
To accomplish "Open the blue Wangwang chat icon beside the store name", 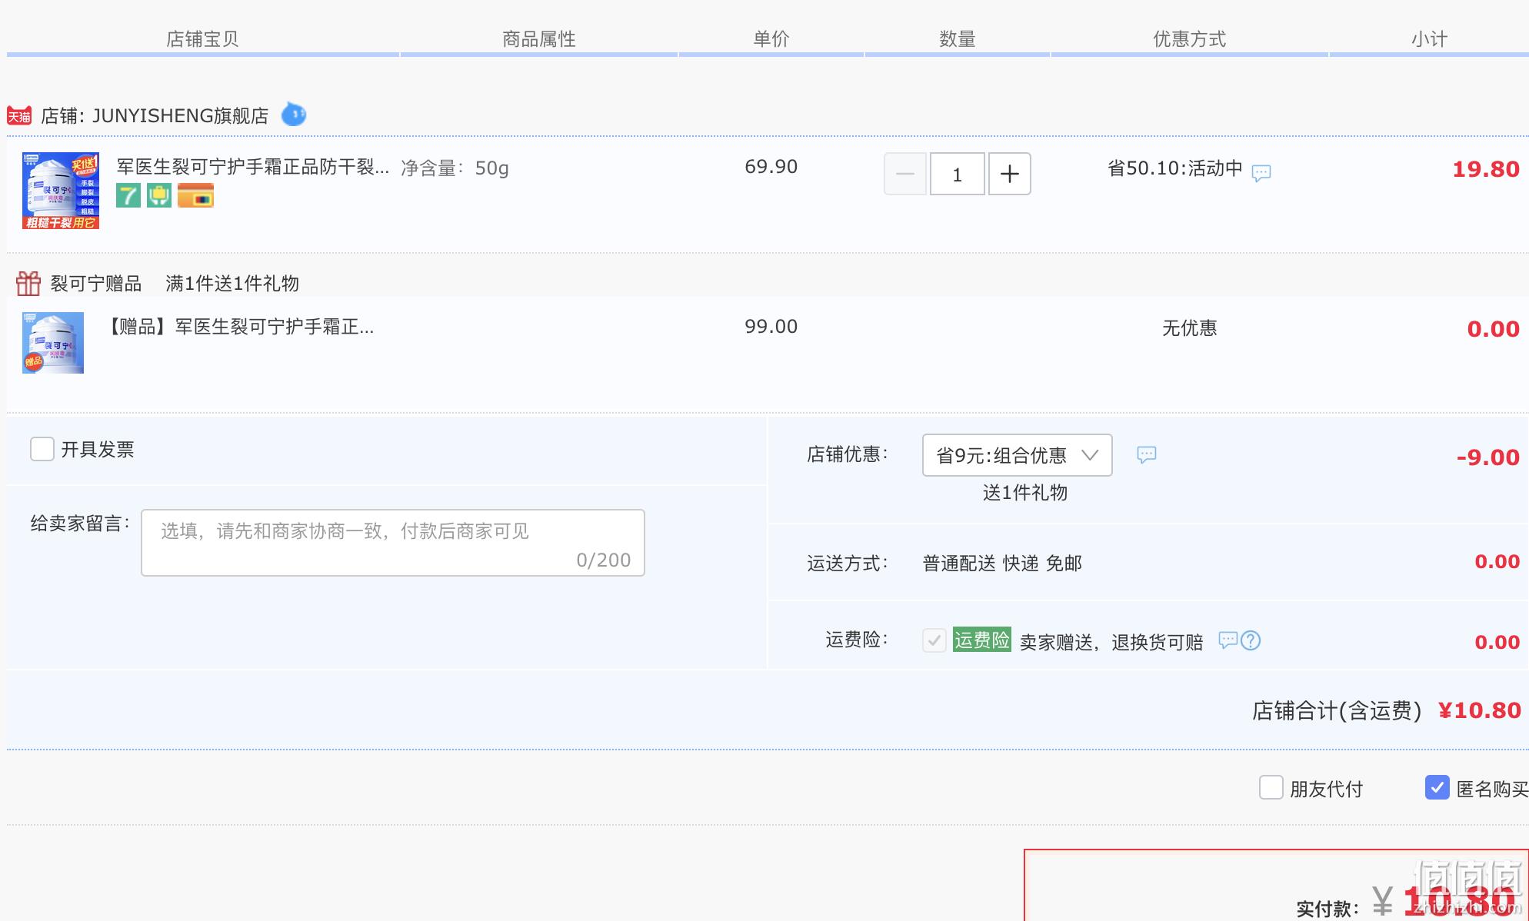I will click(x=294, y=114).
